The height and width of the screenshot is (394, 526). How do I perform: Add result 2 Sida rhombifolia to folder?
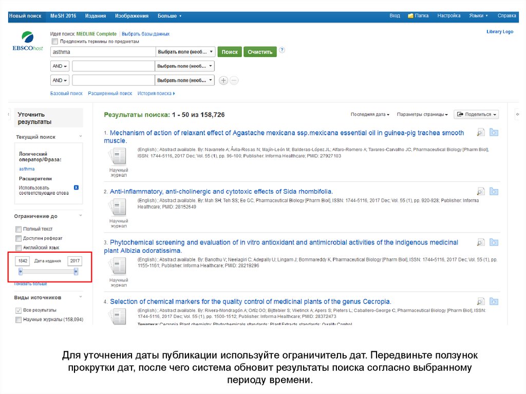point(494,192)
